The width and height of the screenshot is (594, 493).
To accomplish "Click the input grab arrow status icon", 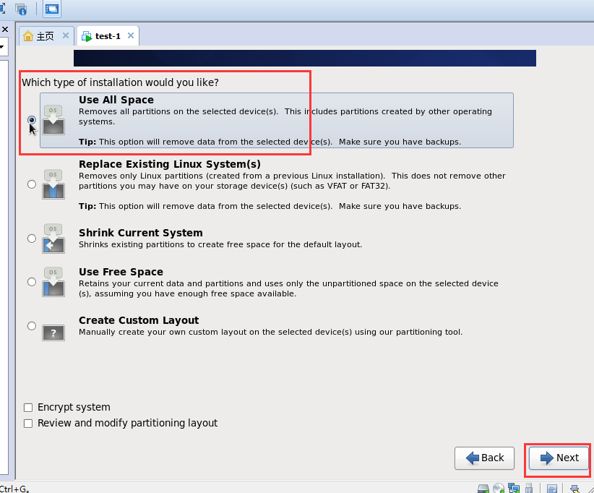I will click(575, 489).
